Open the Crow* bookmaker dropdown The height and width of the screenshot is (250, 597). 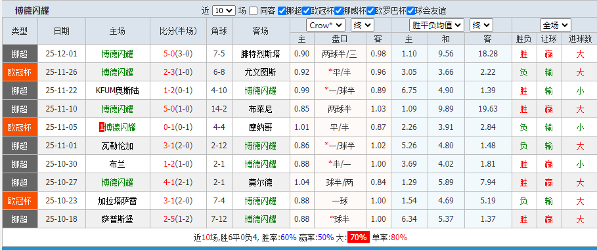coord(326,26)
